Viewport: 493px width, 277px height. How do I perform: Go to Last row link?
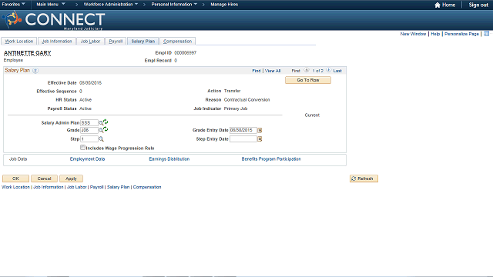point(337,71)
